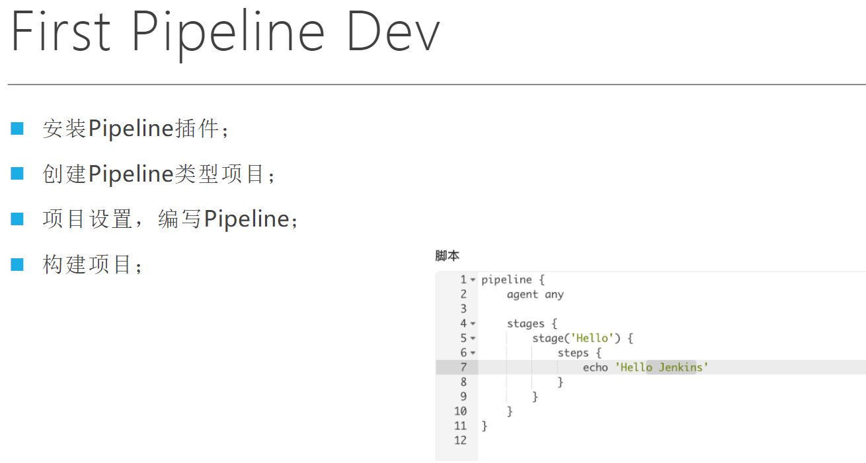Image resolution: width=866 pixels, height=463 pixels.
Task: Click the closing brace on line 9
Action: pos(535,396)
